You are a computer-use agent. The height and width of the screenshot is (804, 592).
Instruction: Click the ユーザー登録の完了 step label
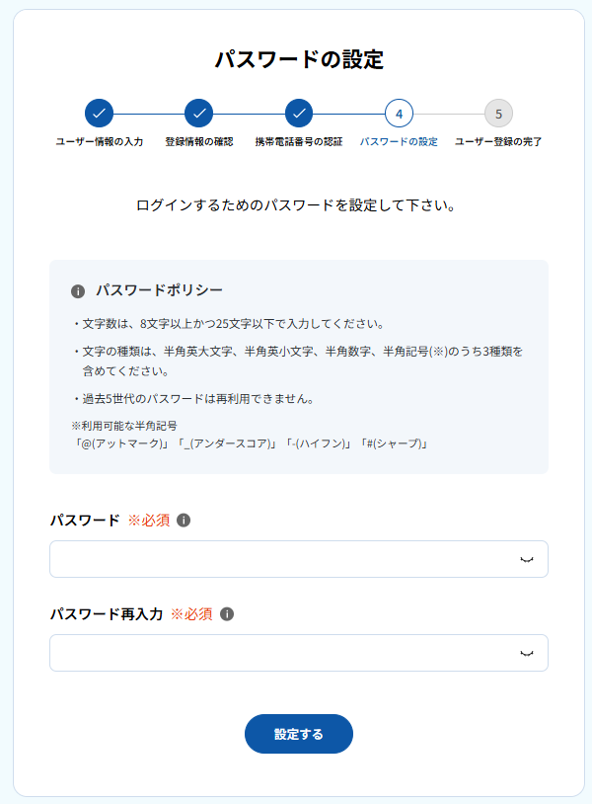(x=498, y=141)
